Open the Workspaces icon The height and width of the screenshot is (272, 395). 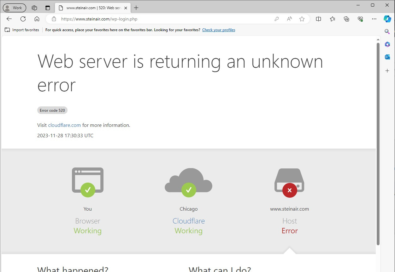click(34, 8)
